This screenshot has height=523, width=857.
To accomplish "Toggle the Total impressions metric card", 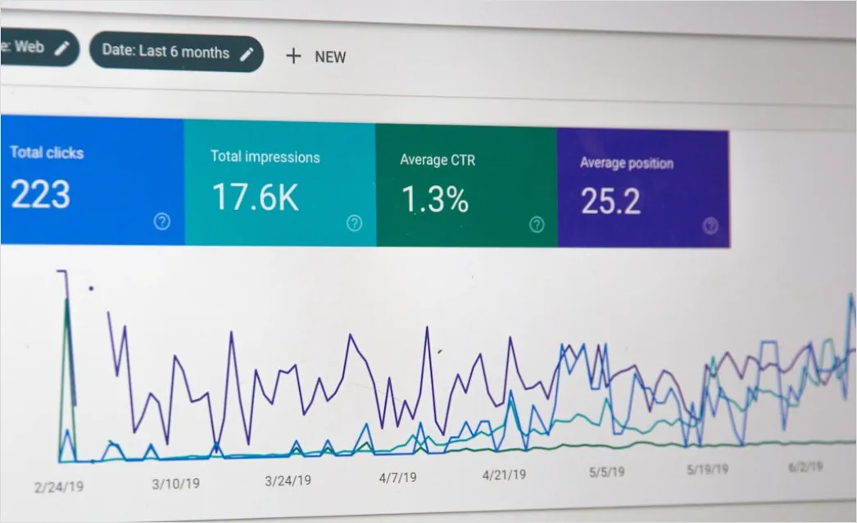I will (x=280, y=184).
